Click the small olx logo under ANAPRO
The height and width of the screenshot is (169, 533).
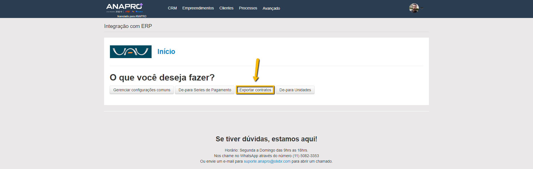click(x=133, y=12)
